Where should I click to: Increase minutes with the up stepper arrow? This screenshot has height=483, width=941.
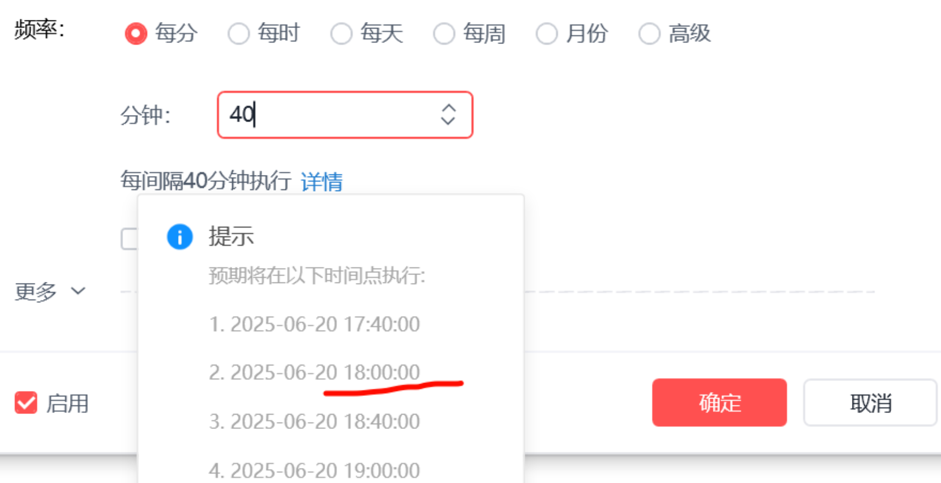click(x=448, y=107)
